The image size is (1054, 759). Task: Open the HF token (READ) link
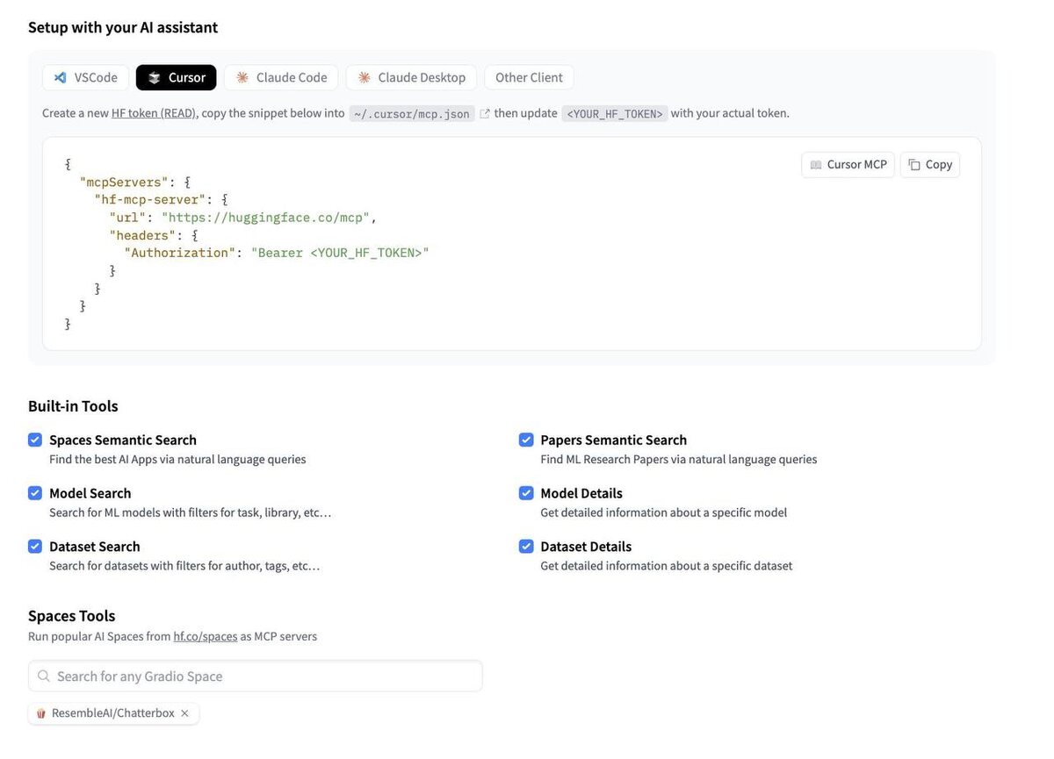[154, 113]
